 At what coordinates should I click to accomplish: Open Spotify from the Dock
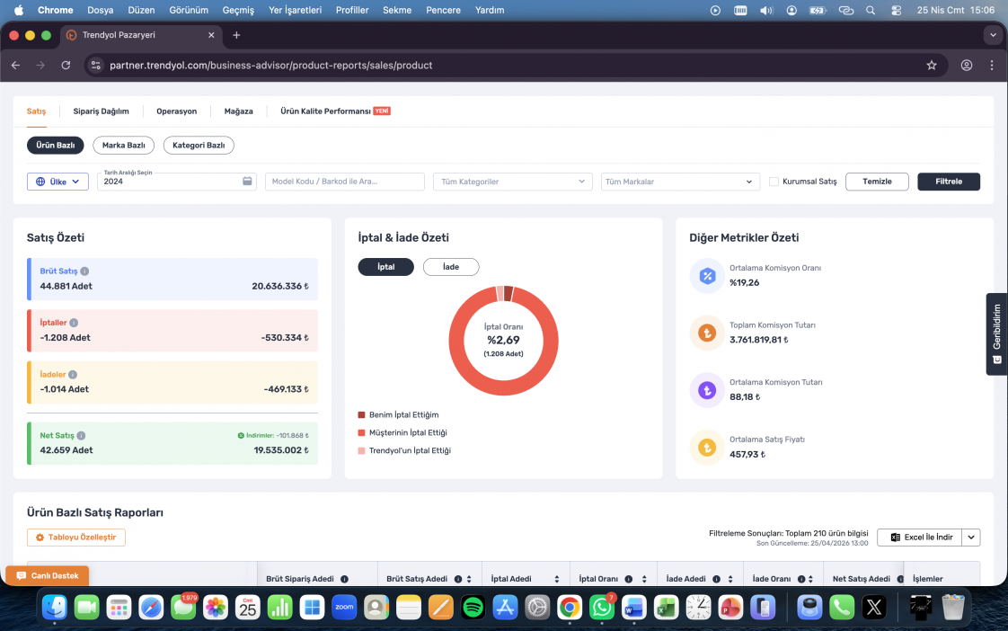[473, 608]
